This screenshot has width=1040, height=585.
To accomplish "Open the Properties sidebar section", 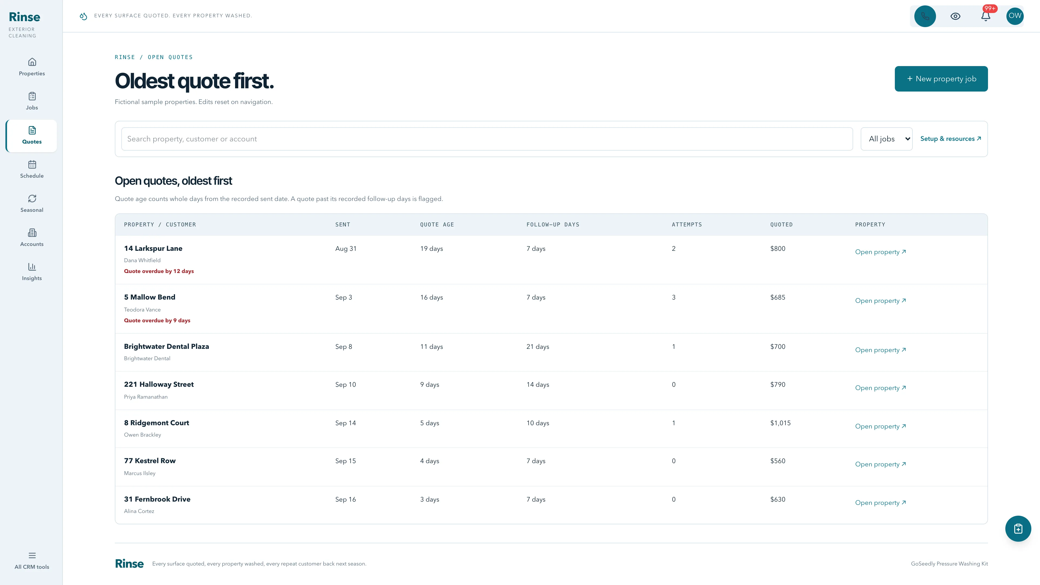I will click(x=32, y=67).
